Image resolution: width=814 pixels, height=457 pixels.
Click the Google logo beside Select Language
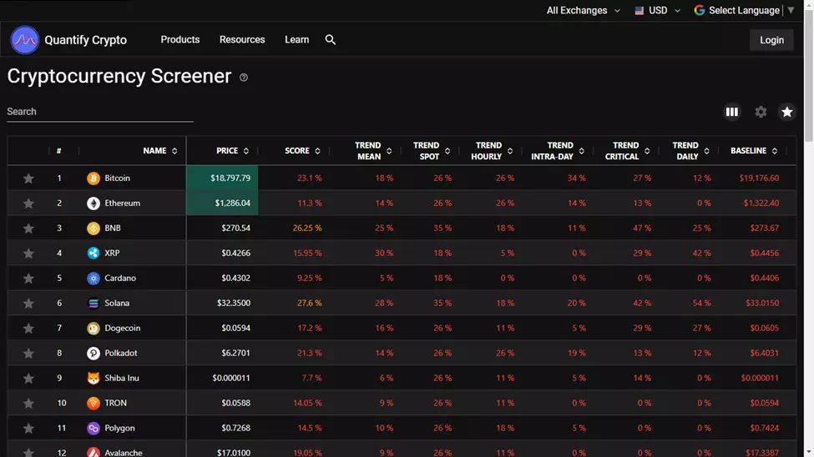click(x=700, y=10)
